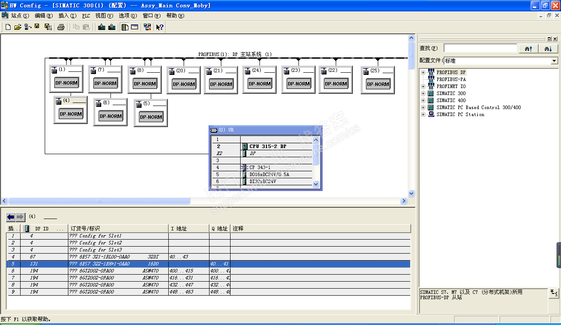Viewport: 561px width, 325px height.
Task: Click the search upward binoculars button
Action: coord(529,49)
